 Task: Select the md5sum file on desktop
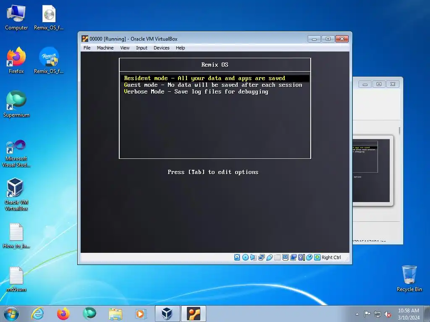coord(16,279)
